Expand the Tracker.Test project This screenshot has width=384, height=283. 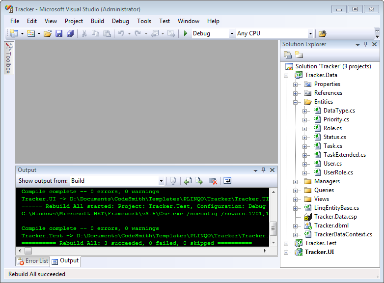pyautogui.click(x=286, y=244)
